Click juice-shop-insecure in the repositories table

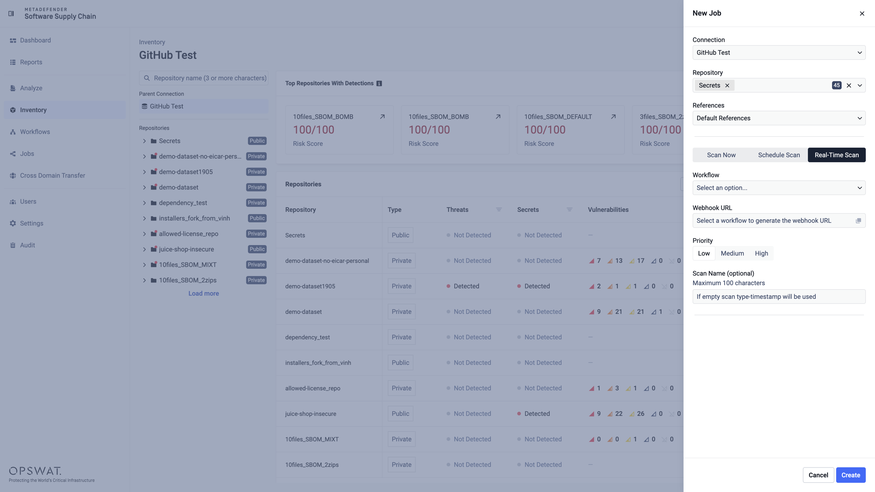(311, 414)
